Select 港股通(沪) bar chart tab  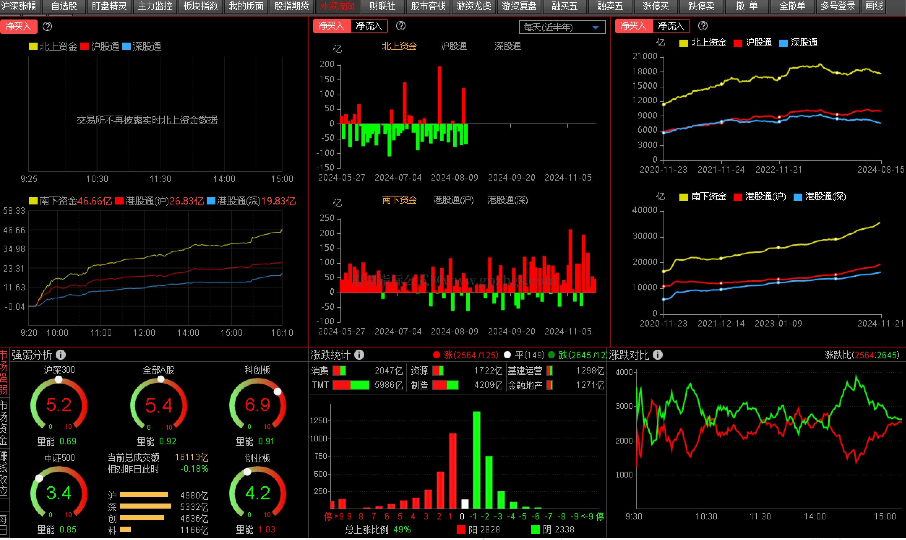453,200
